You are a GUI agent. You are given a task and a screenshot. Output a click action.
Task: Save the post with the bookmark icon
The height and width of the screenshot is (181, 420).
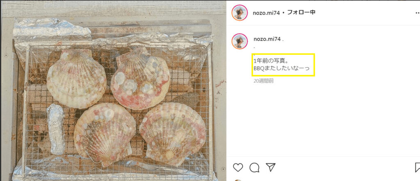pos(417,167)
